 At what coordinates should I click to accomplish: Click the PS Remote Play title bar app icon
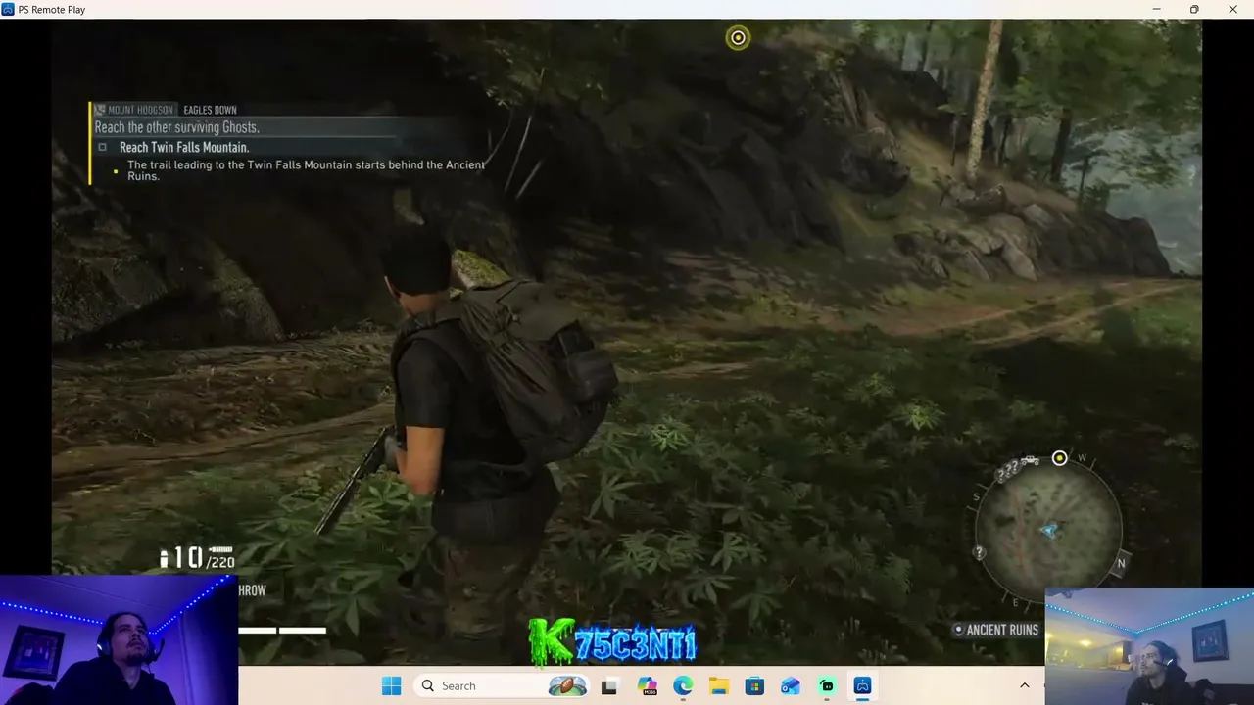[x=8, y=9]
